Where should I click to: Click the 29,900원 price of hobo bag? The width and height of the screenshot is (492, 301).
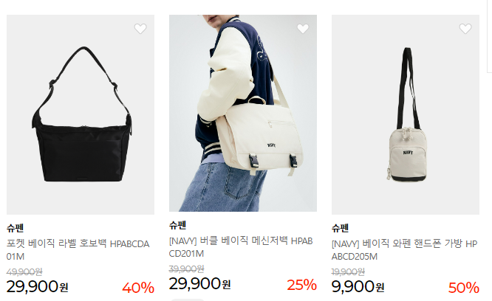[x=37, y=286]
